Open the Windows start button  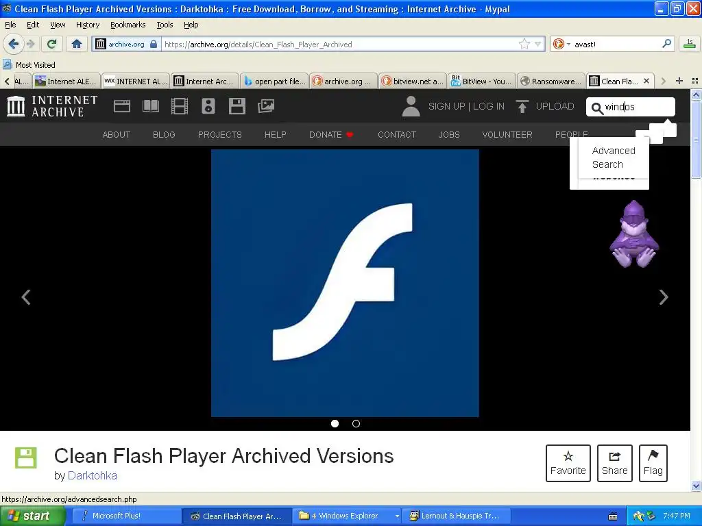(32, 516)
